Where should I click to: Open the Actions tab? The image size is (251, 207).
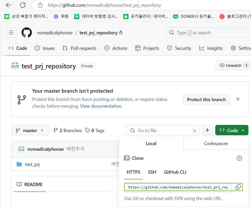(x=116, y=48)
